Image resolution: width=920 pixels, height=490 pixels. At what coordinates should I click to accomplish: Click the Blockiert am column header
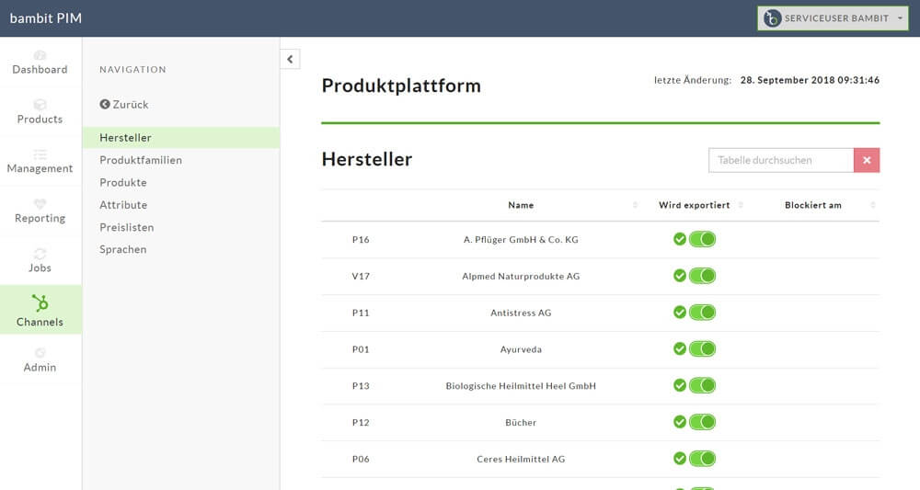813,205
